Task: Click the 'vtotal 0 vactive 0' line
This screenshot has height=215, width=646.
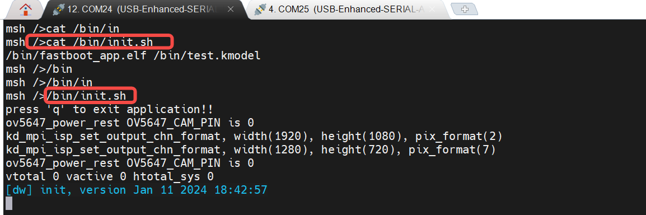Action: [110, 177]
